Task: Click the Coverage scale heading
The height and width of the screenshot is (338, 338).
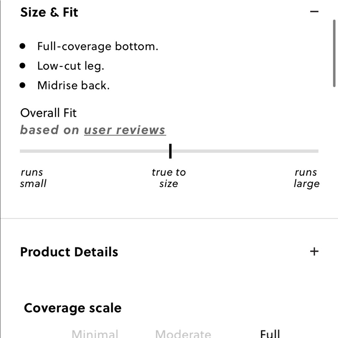Action: coord(73,308)
